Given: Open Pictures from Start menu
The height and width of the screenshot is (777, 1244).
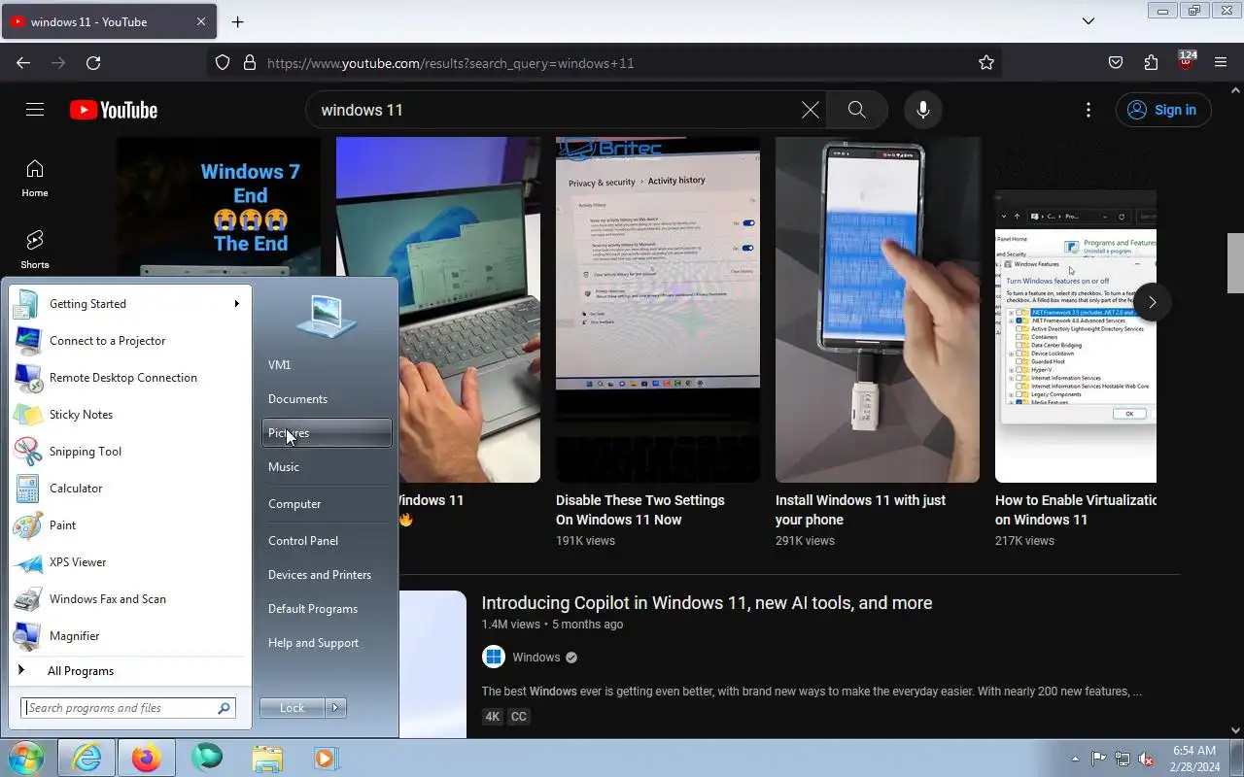Looking at the screenshot, I should [327, 433].
